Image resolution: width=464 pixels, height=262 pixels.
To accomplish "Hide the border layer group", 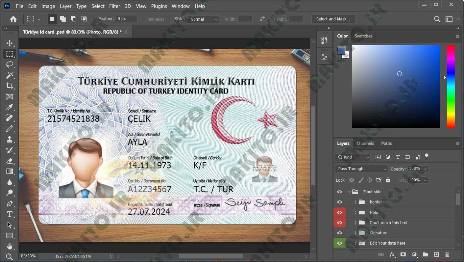I will click(x=340, y=202).
